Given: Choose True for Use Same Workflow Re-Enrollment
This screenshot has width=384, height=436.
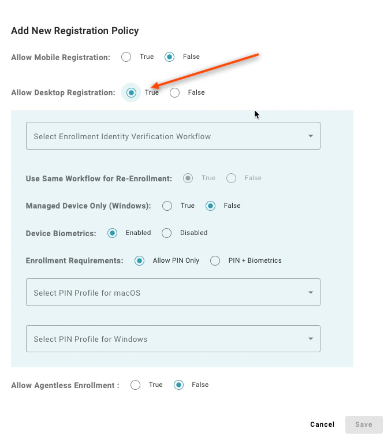Looking at the screenshot, I should (188, 178).
